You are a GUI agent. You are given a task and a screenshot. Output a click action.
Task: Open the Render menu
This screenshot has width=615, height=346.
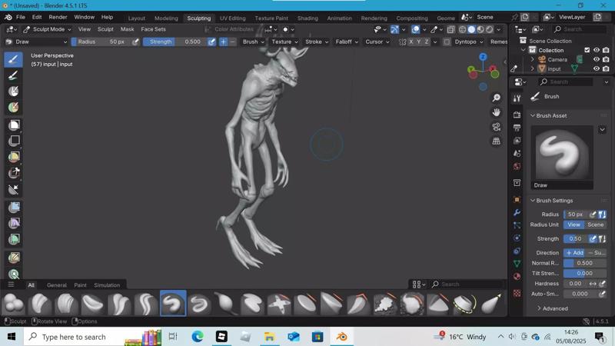[58, 17]
